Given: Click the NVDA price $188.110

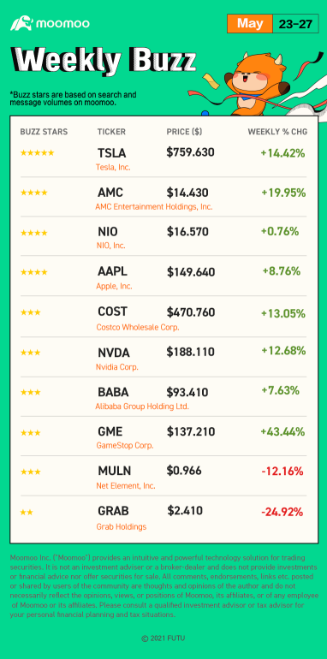Looking at the screenshot, I should coord(191,352).
